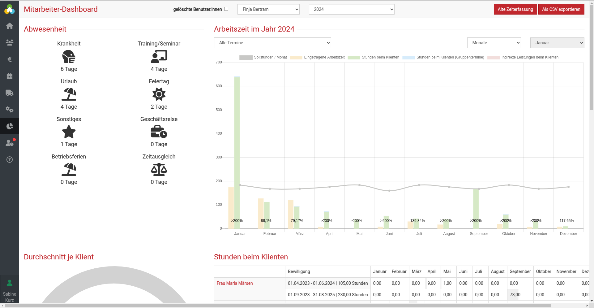The height and width of the screenshot is (308, 594).
Task: Open the euro finance sidebar icon
Action: click(10, 59)
